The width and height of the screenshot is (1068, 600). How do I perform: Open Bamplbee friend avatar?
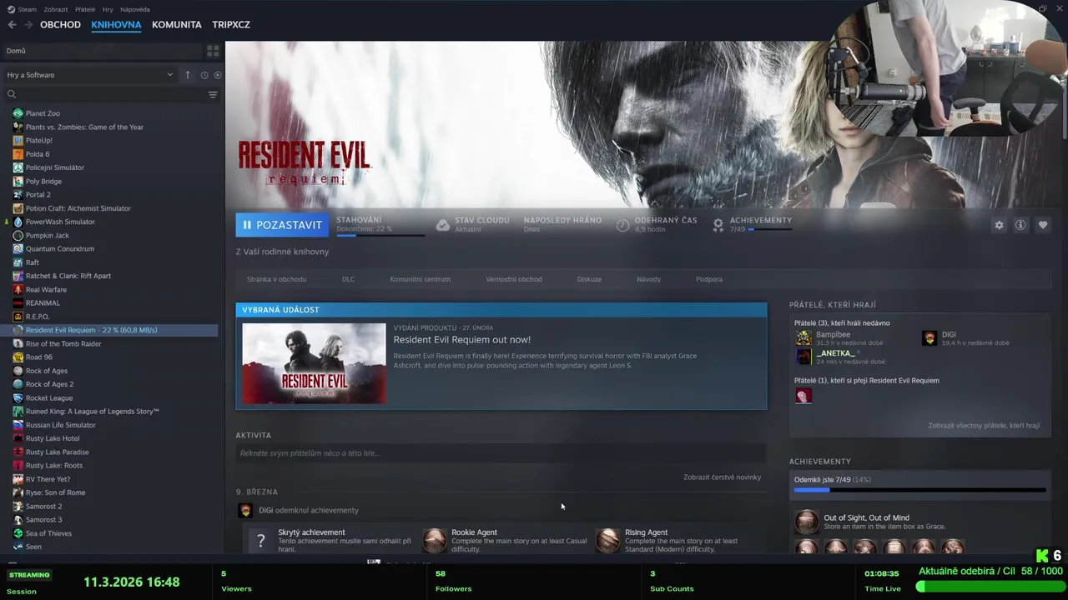804,337
